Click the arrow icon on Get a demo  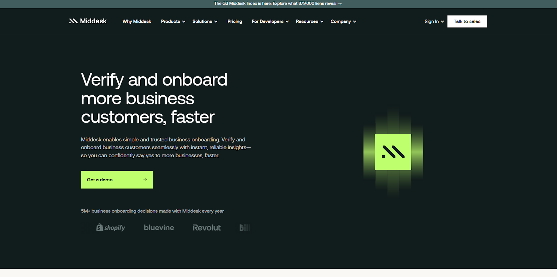[145, 180]
